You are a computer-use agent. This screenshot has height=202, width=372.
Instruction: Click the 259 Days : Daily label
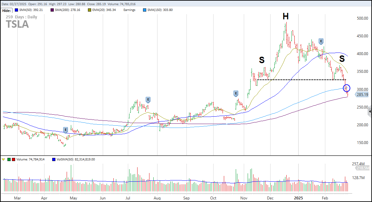coord(21,17)
